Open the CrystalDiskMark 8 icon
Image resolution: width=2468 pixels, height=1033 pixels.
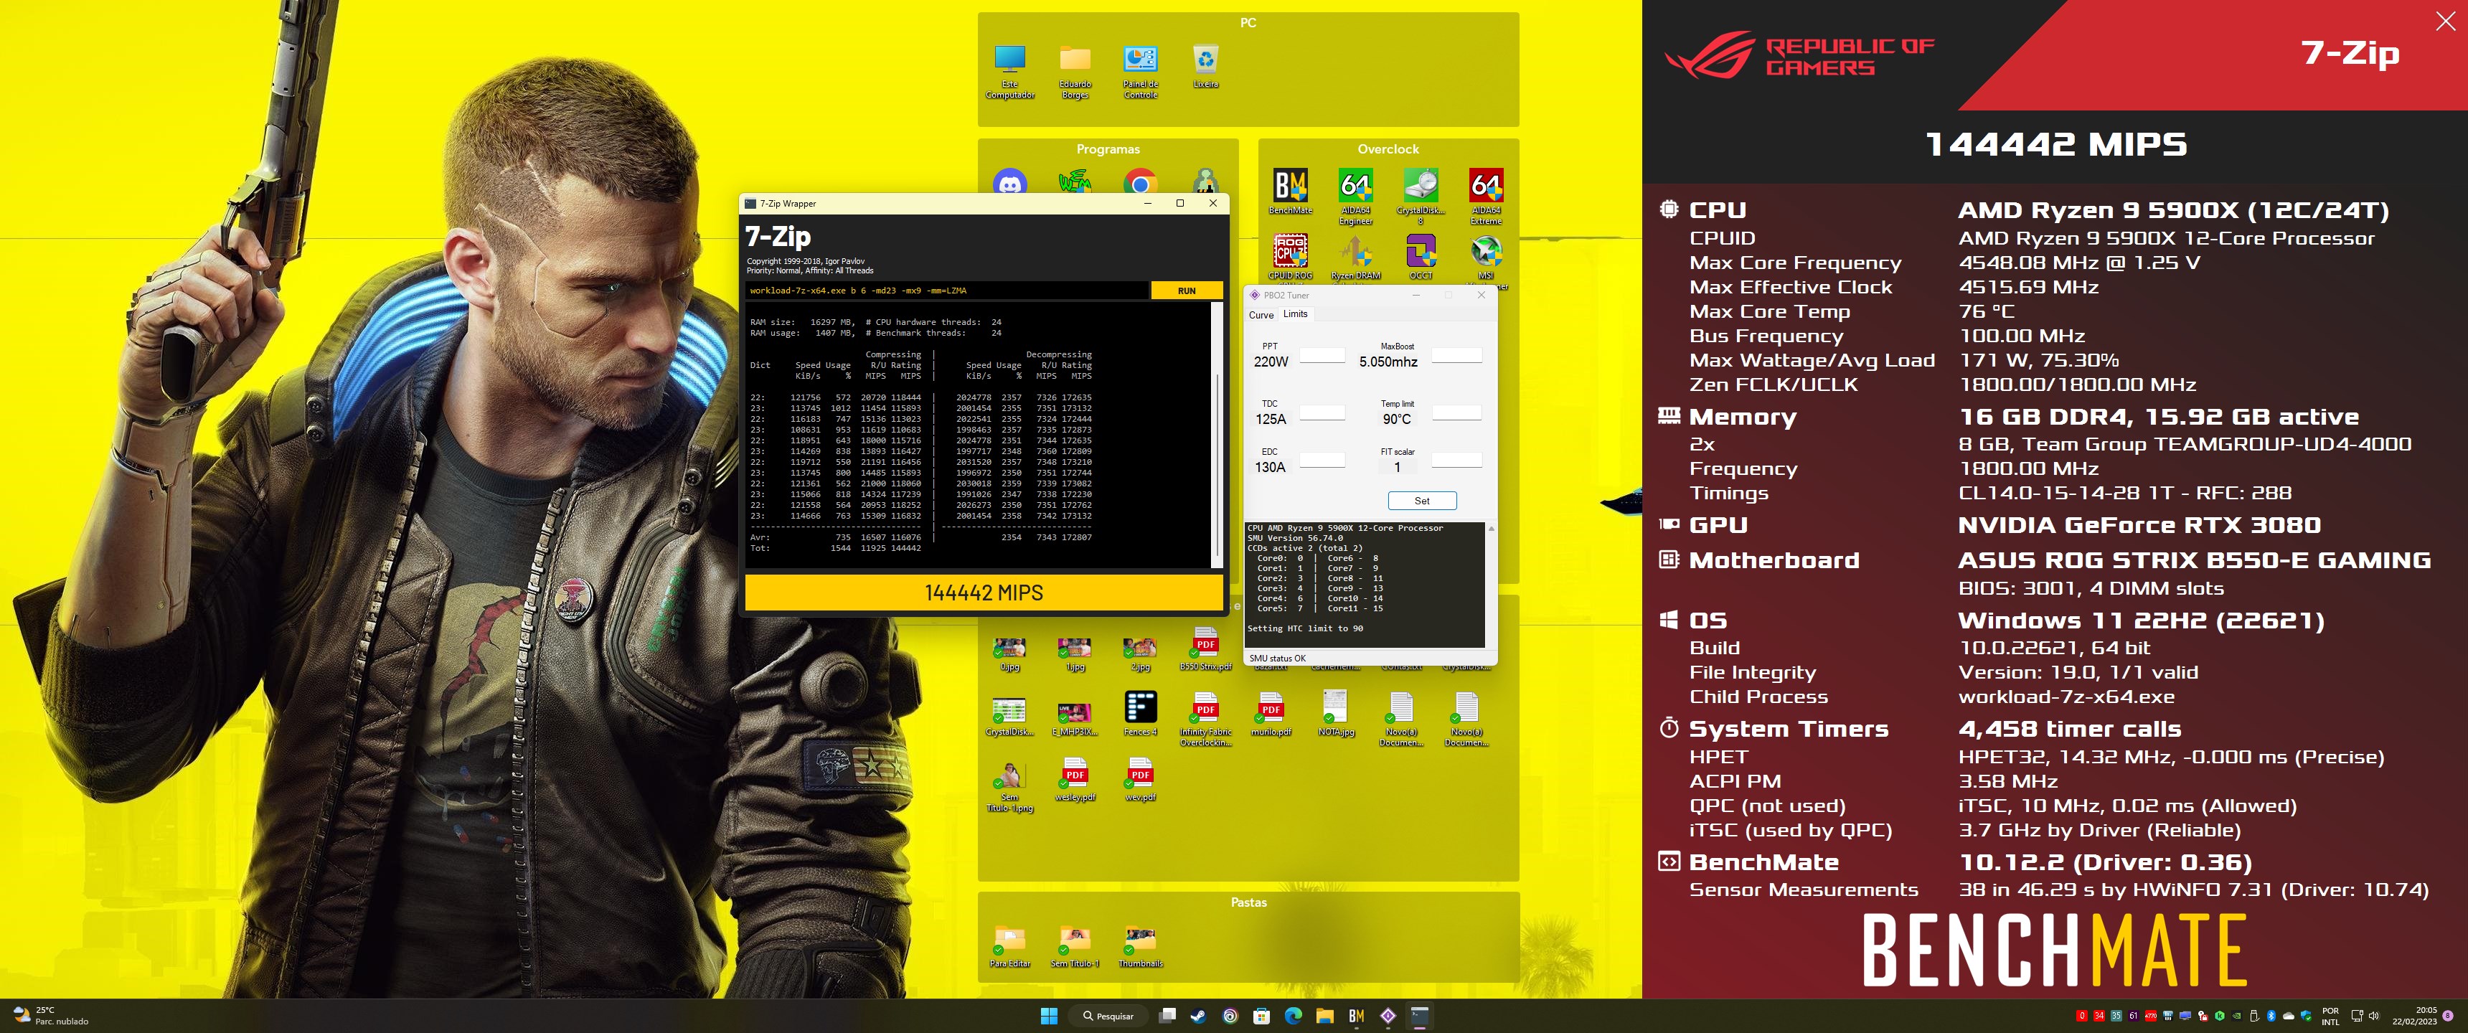[x=1421, y=197]
